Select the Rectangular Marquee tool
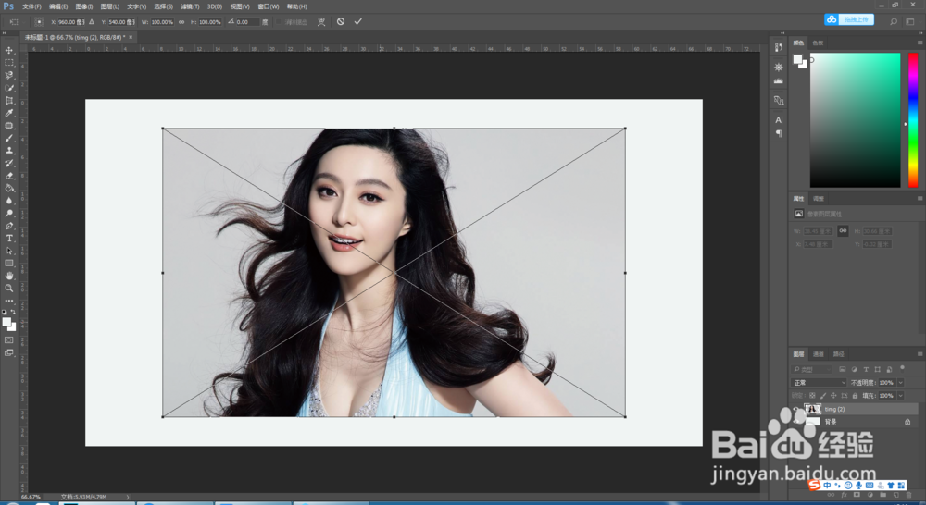This screenshot has width=926, height=505. point(9,63)
